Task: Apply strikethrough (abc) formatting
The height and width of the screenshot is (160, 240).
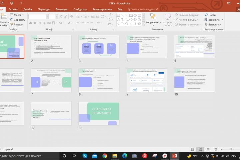Action: pyautogui.click(x=49, y=23)
